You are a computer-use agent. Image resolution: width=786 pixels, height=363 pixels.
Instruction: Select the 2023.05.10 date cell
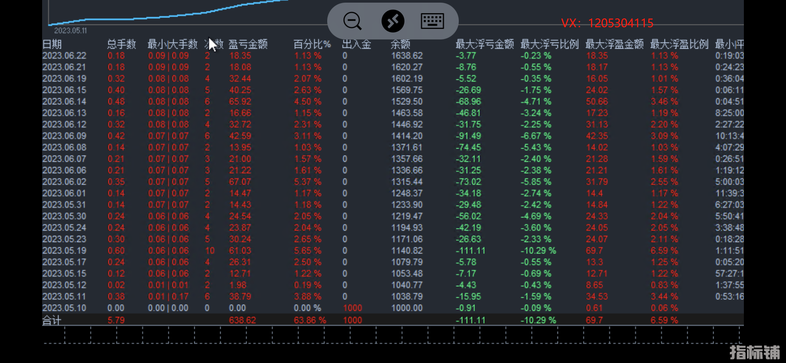(64, 308)
